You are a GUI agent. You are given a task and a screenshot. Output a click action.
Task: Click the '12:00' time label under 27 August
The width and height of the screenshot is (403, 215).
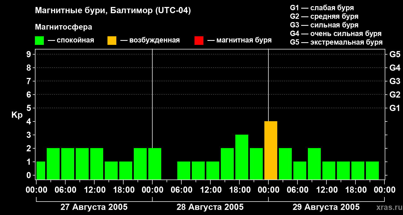click(94, 190)
